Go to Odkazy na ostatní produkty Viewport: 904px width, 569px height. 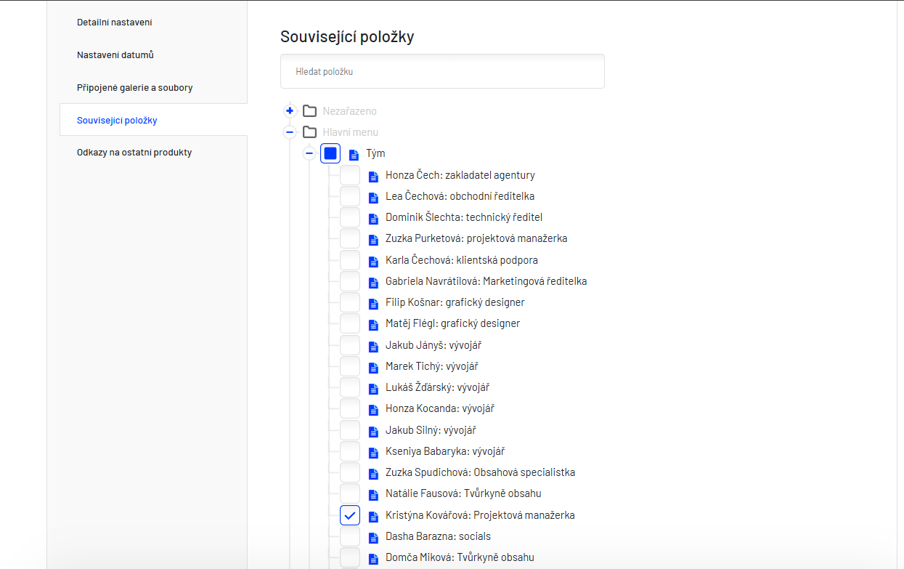coord(134,153)
